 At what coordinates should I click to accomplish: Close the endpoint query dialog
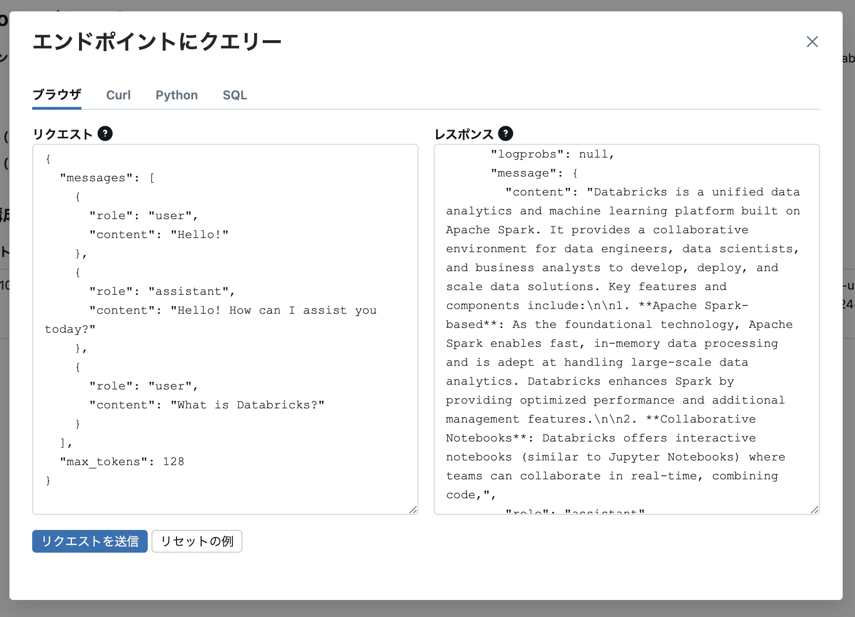(x=812, y=42)
